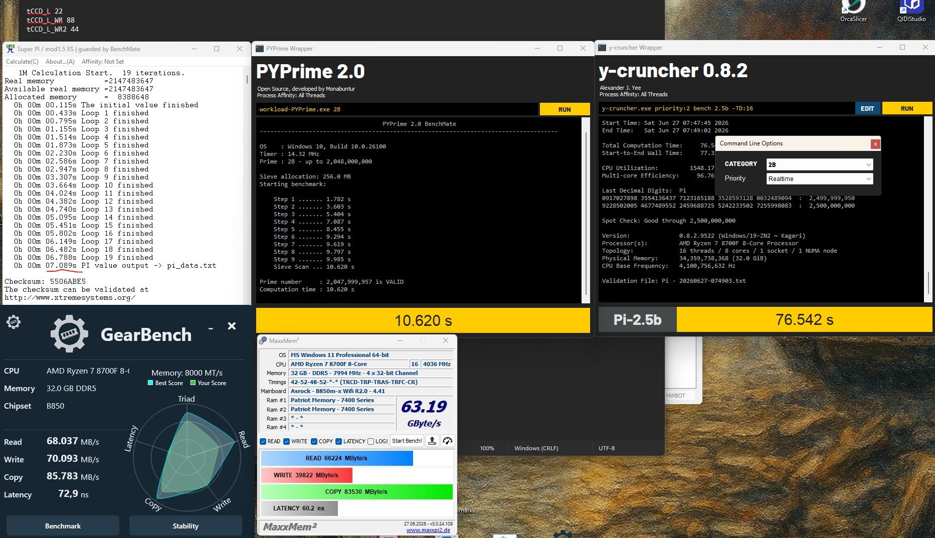
Task: Click MaxxMem speedometer gauge icon
Action: (x=448, y=441)
